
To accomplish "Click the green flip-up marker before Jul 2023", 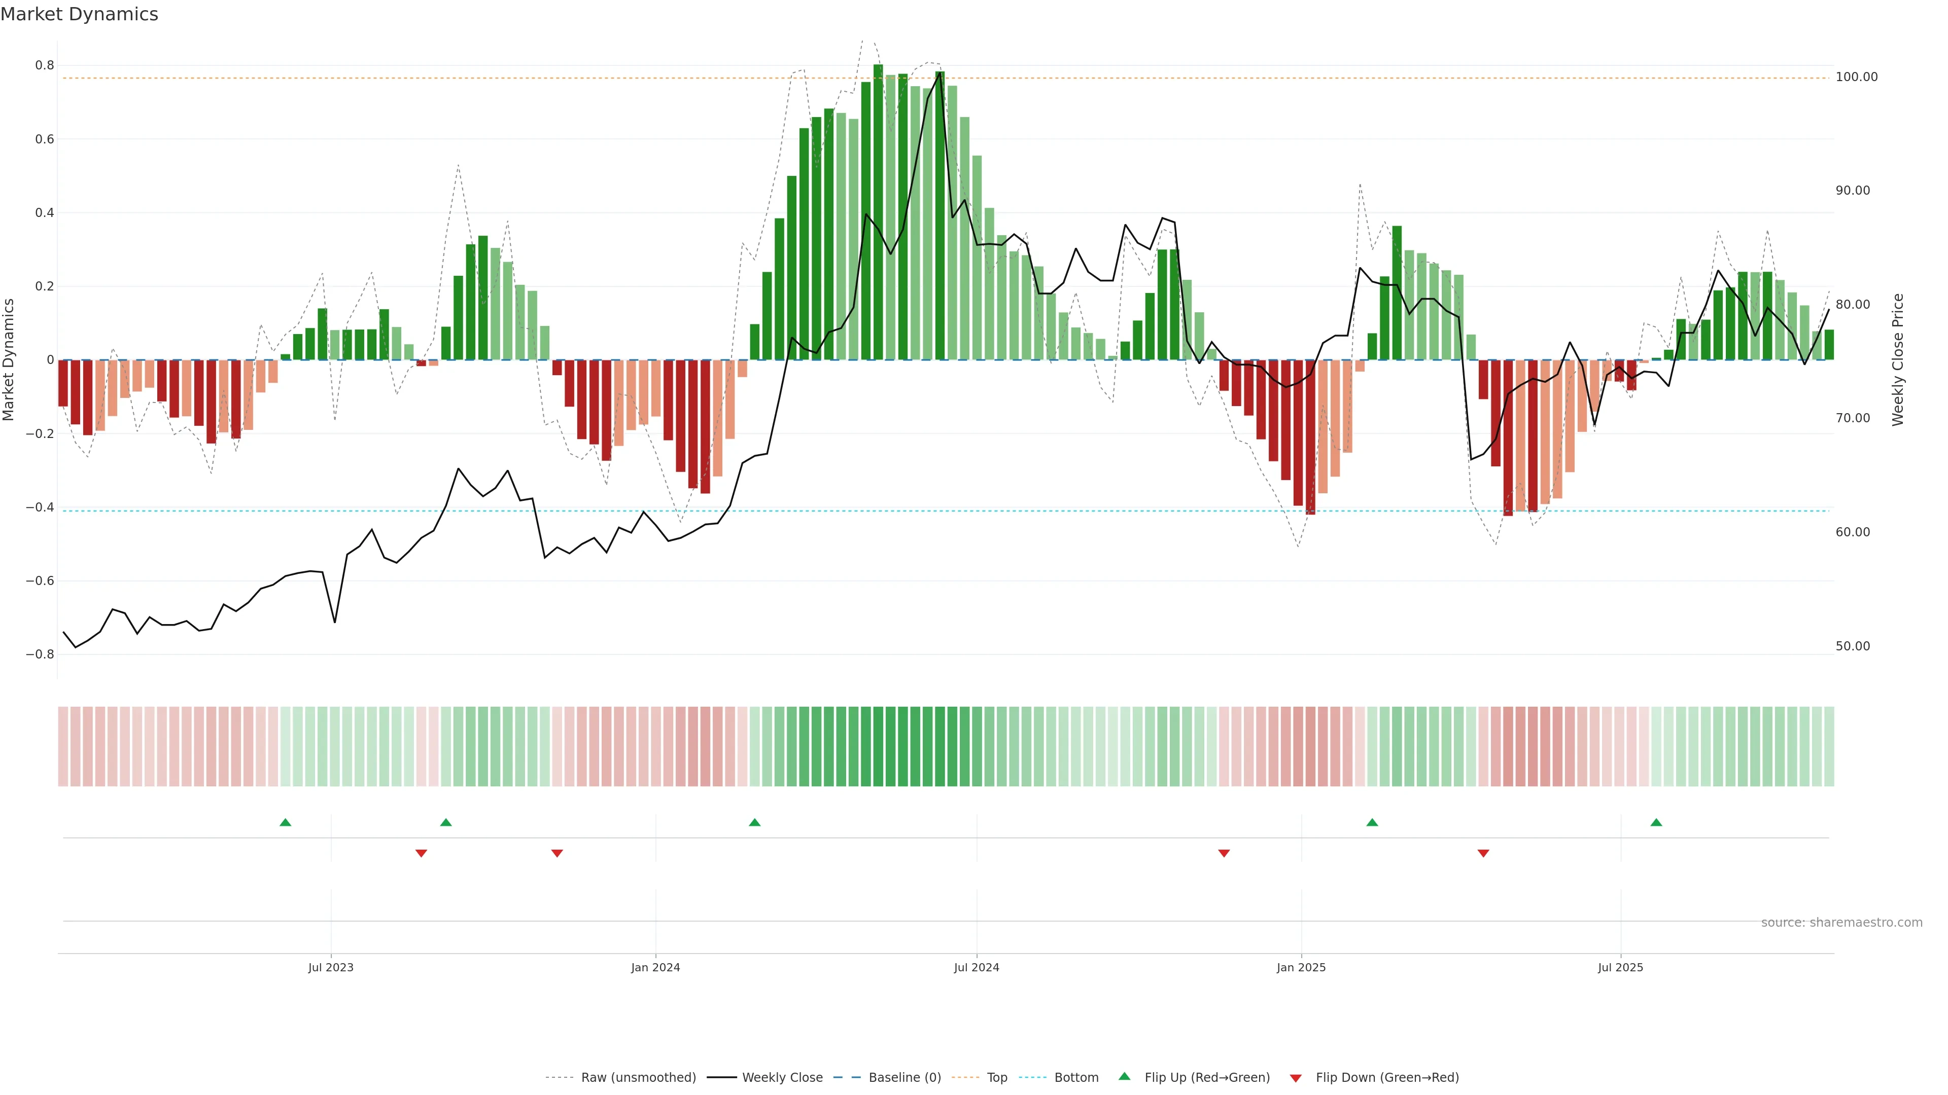I will tap(285, 822).
